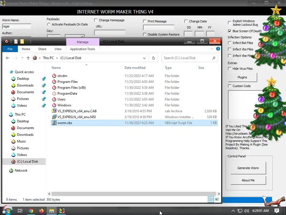Enable the Change Date checkbox

click(x=186, y=21)
